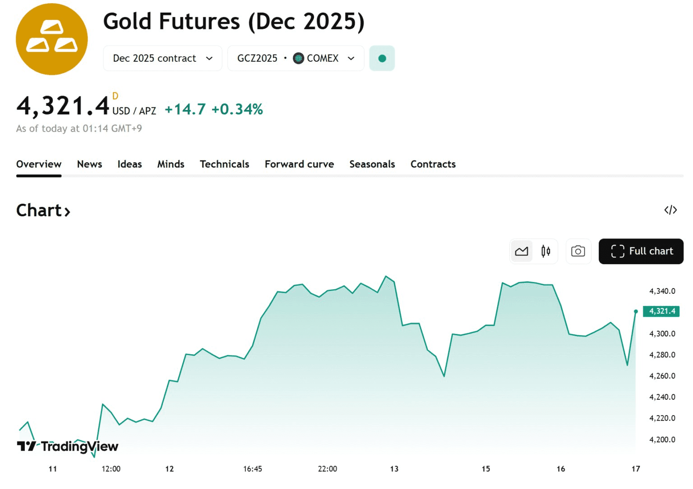693x489 pixels.
Task: Go to the Seasonals tab
Action: 372,164
